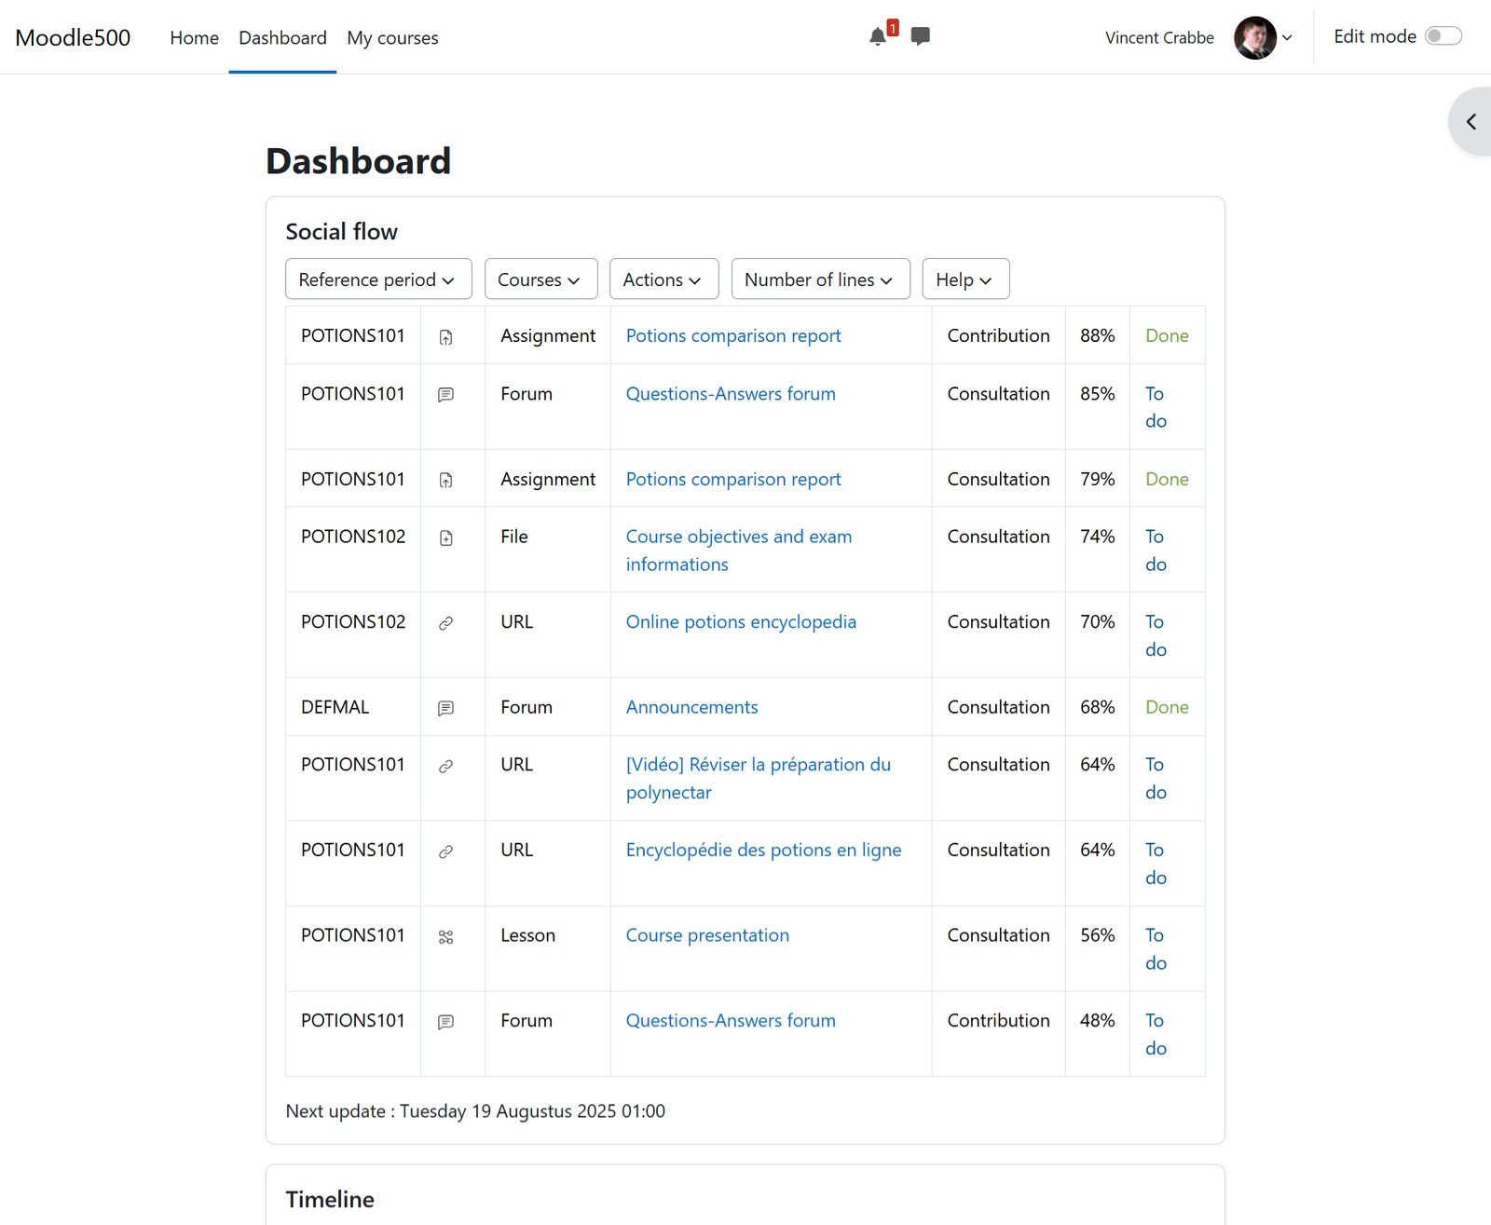Click To do in Course presentation row
1491x1225 pixels.
point(1156,948)
